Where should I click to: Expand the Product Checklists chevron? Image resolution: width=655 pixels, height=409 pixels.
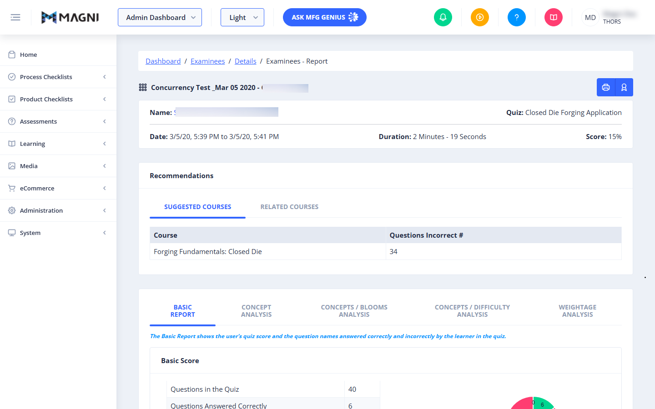[x=105, y=99]
